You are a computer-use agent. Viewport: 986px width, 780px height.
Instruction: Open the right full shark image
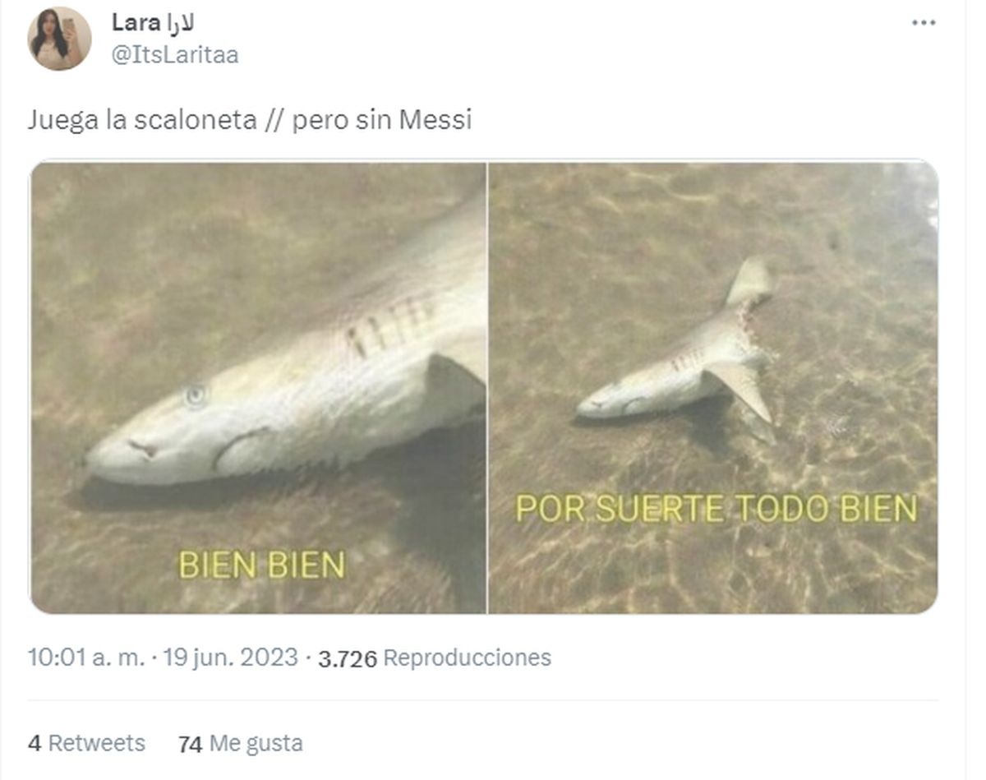click(x=713, y=387)
